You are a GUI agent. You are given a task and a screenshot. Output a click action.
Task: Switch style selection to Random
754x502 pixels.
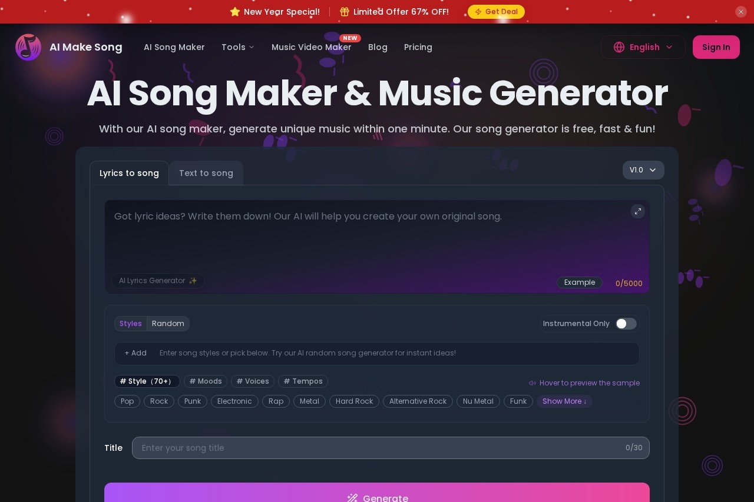(x=168, y=324)
